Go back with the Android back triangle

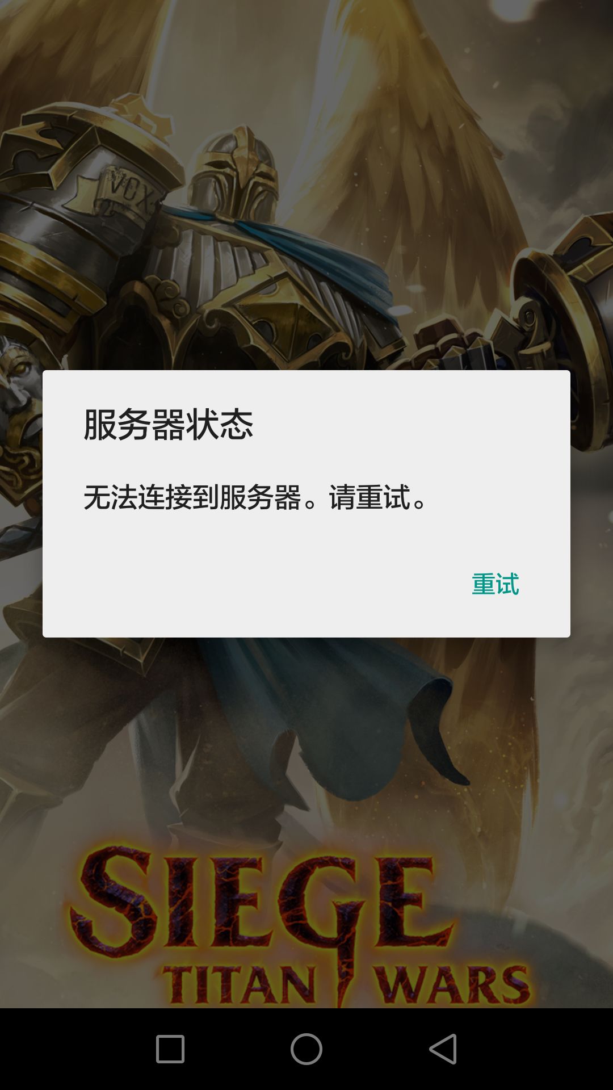[443, 1049]
